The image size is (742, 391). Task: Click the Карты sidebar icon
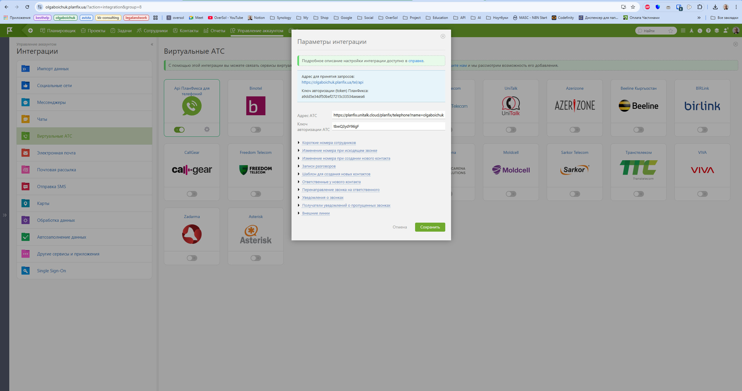point(26,203)
